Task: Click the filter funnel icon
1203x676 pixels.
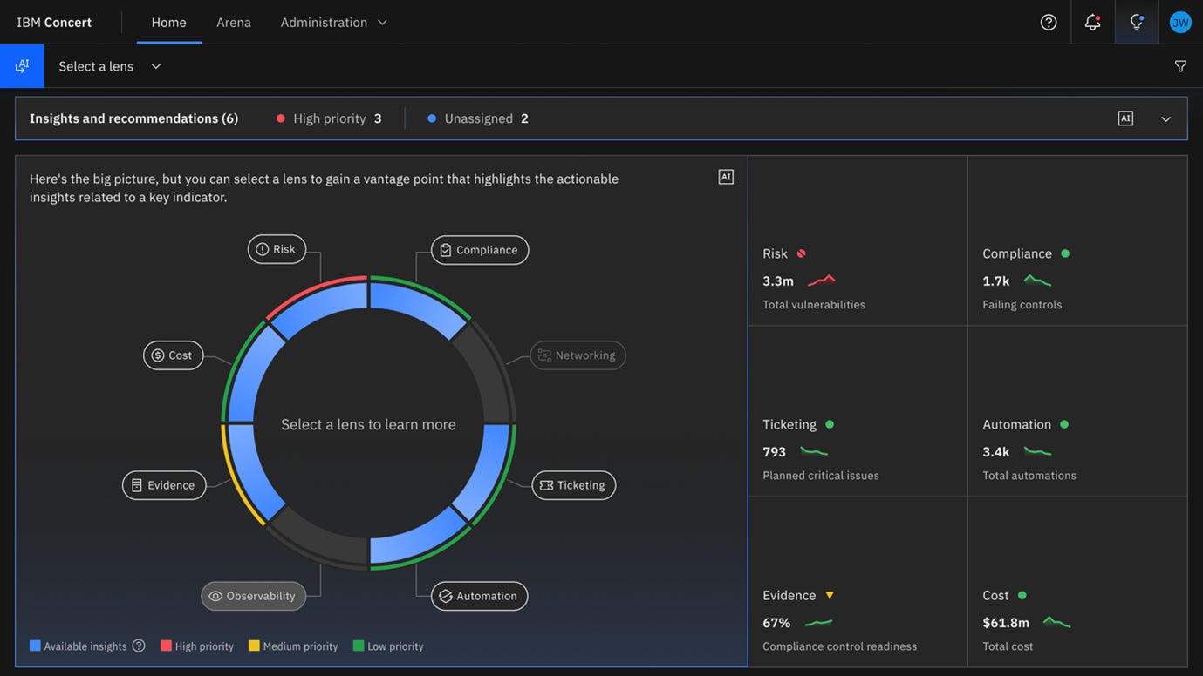Action: point(1180,66)
